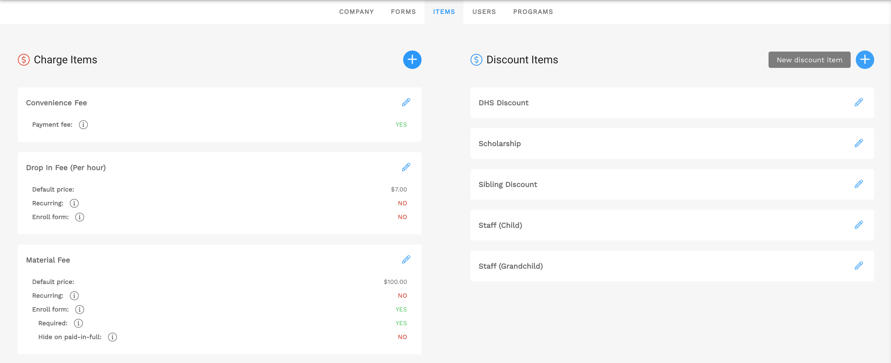
Task: Go to the Users tab
Action: tap(484, 12)
